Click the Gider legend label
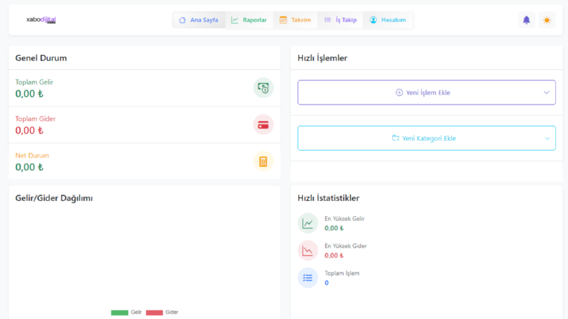568x319 pixels. tap(172, 312)
